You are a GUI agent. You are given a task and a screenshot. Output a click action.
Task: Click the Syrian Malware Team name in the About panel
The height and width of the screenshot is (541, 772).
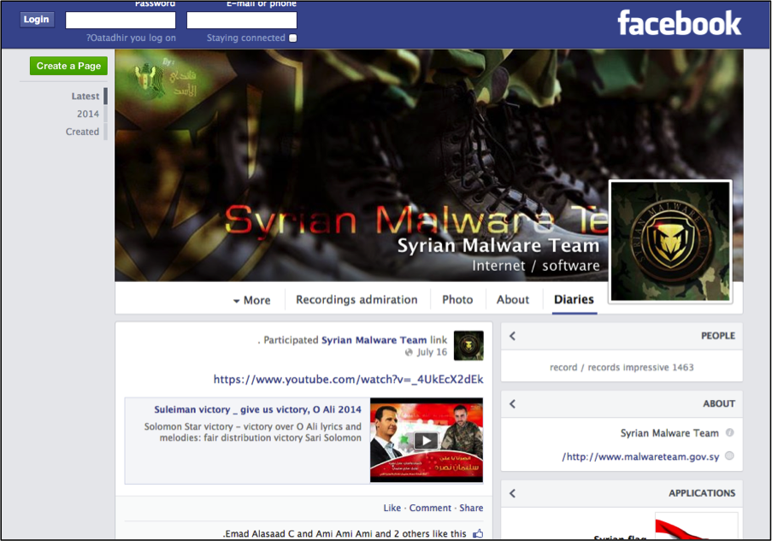(669, 433)
